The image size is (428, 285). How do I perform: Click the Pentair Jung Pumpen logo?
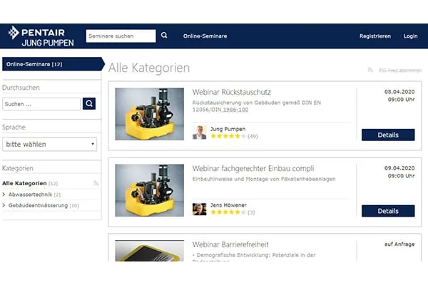40,36
